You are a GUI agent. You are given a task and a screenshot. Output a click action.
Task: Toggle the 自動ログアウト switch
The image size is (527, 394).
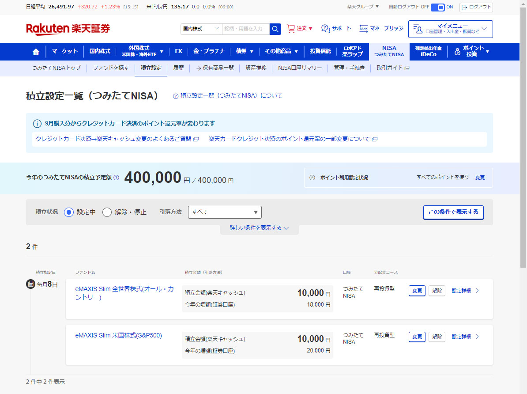[x=437, y=7]
